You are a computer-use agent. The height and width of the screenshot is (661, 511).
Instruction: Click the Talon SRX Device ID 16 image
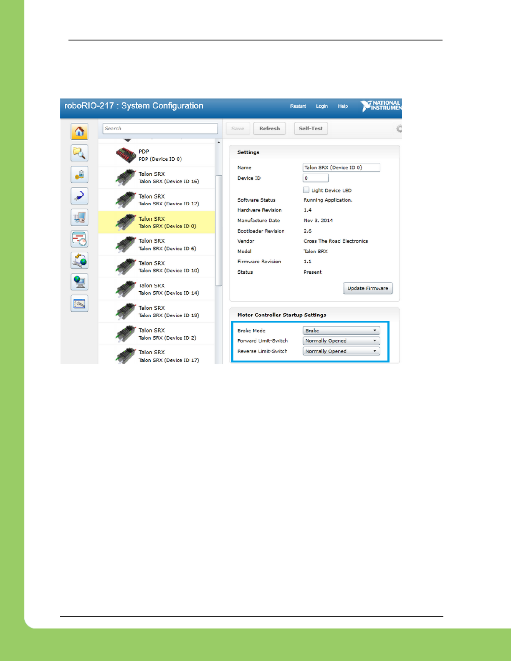click(126, 178)
